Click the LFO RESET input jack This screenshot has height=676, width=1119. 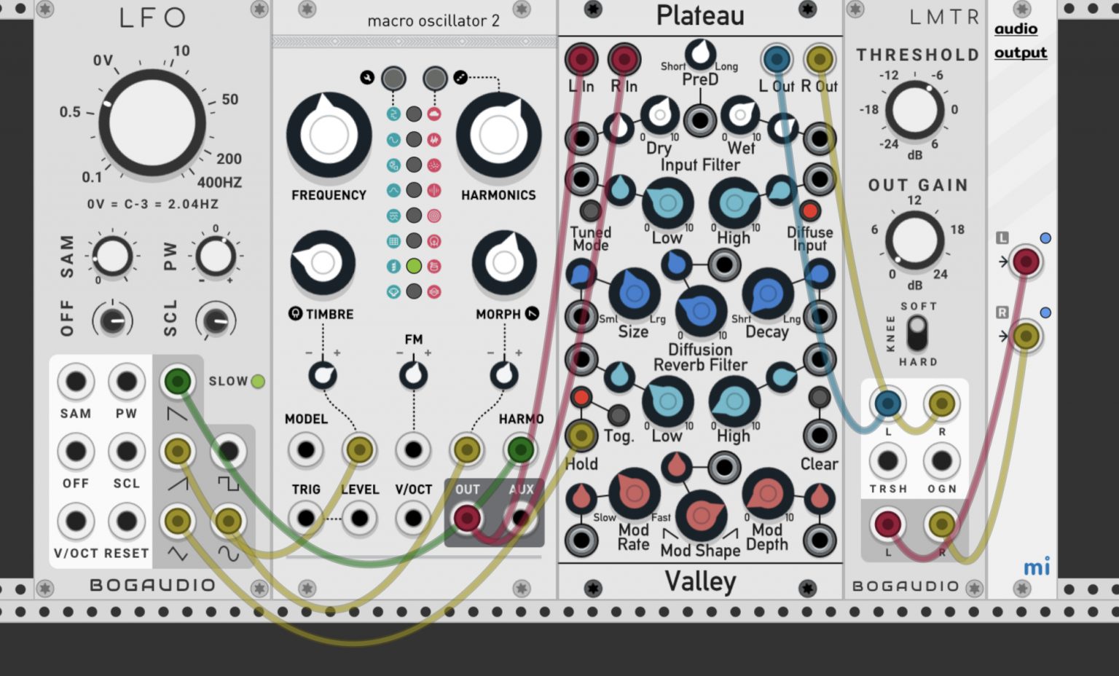tap(127, 521)
